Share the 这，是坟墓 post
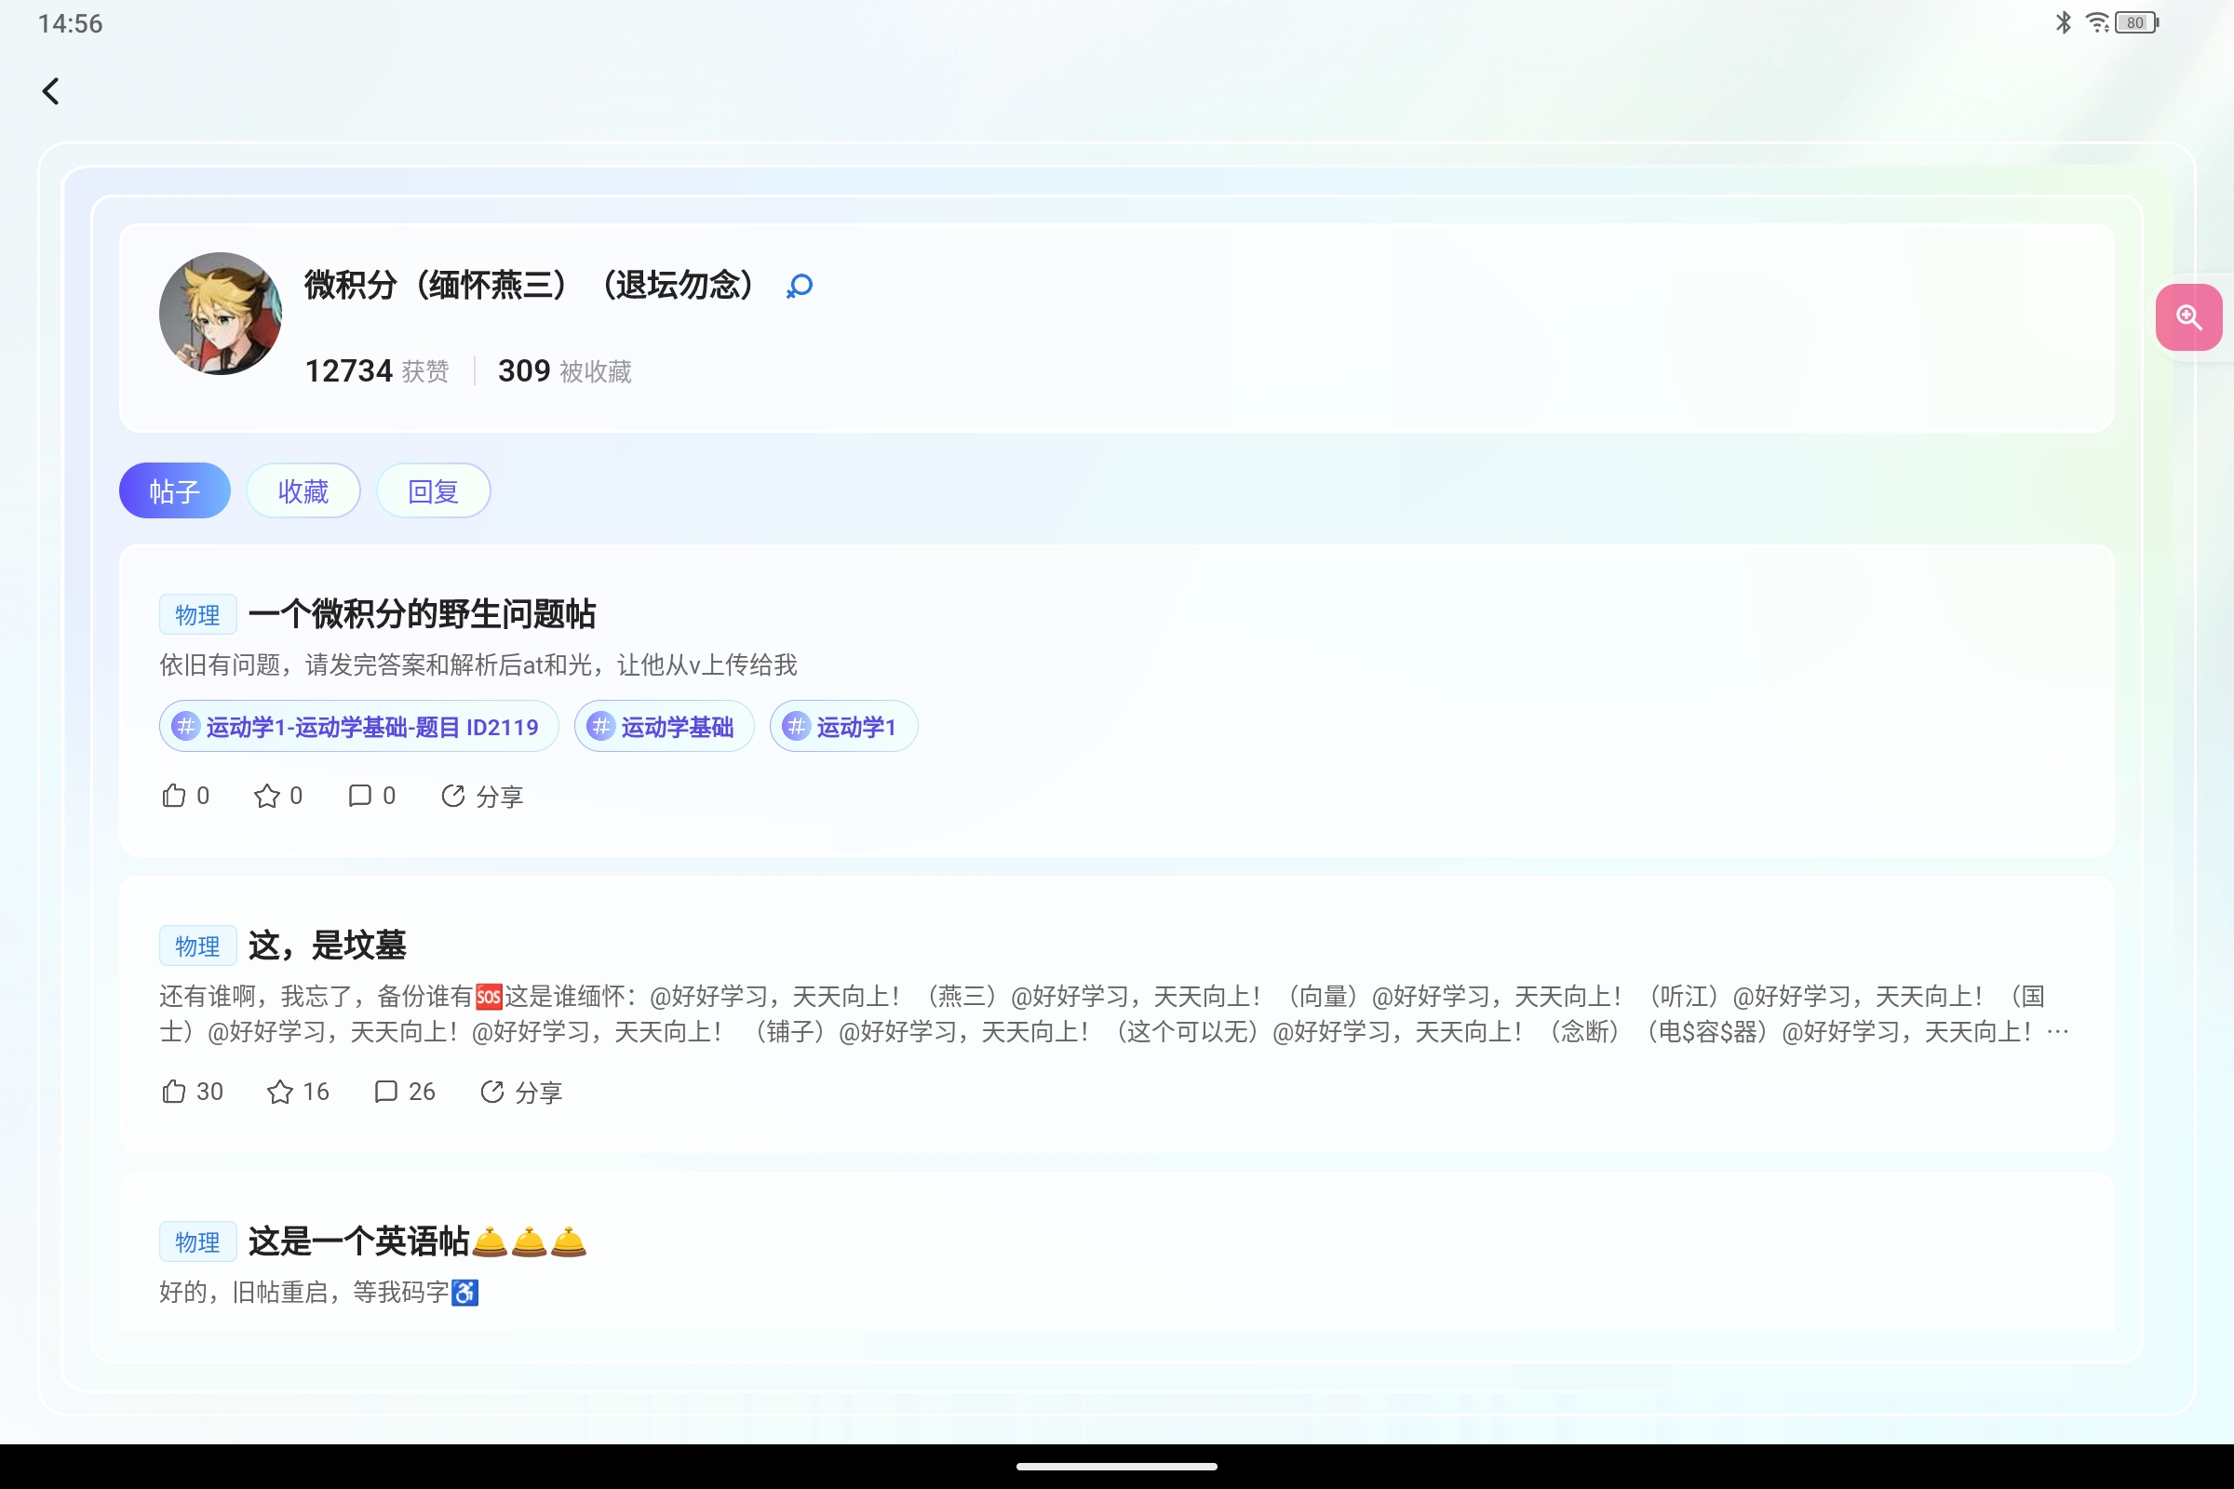 point(520,1092)
